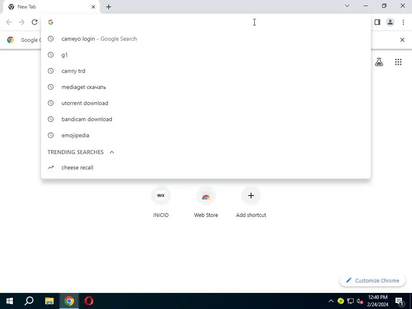The image size is (412, 309).
Task: Open the Google apps grid
Action: (x=398, y=62)
